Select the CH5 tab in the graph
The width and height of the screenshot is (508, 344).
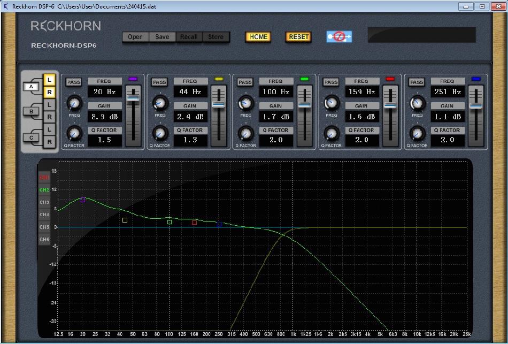[44, 227]
